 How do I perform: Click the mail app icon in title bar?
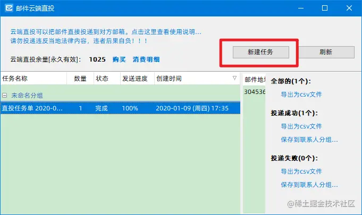click(9, 8)
